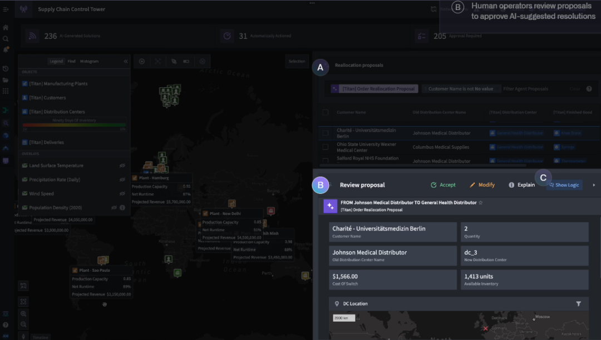Check the Ohio State University Wexner row checkbox
This screenshot has width=601, height=340.
325,147
